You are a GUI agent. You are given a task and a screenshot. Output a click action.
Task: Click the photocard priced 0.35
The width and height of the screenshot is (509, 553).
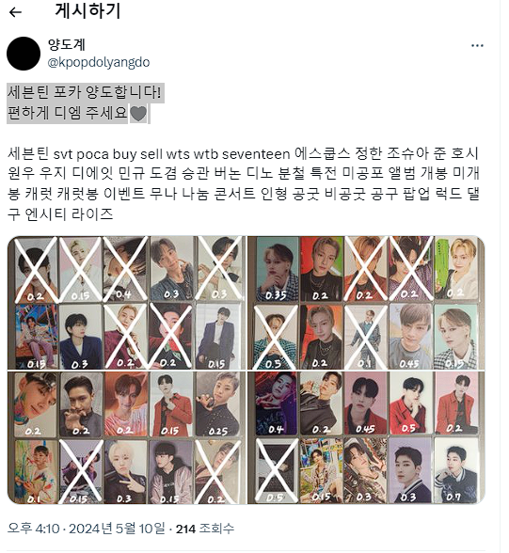pyautogui.click(x=277, y=269)
